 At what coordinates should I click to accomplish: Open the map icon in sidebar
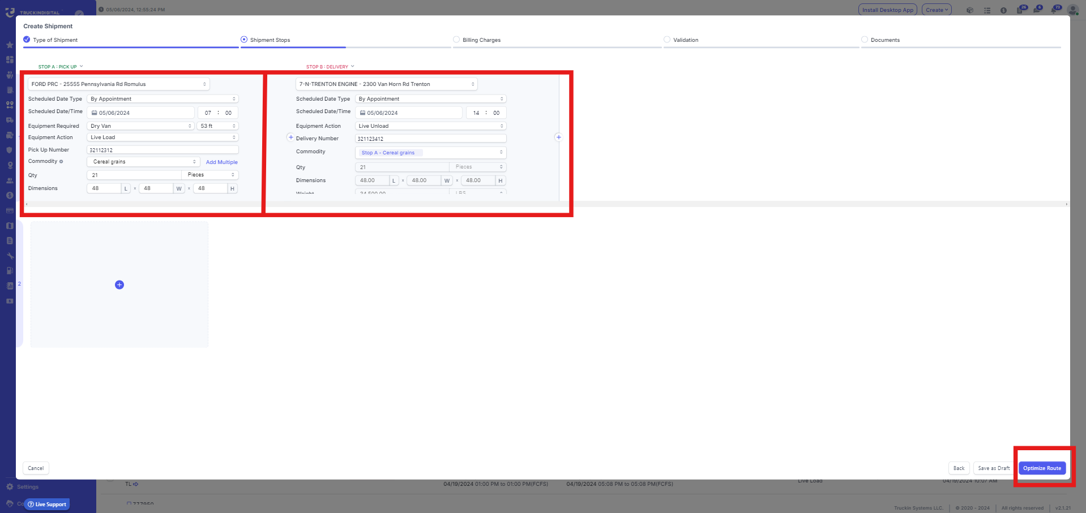tap(10, 226)
